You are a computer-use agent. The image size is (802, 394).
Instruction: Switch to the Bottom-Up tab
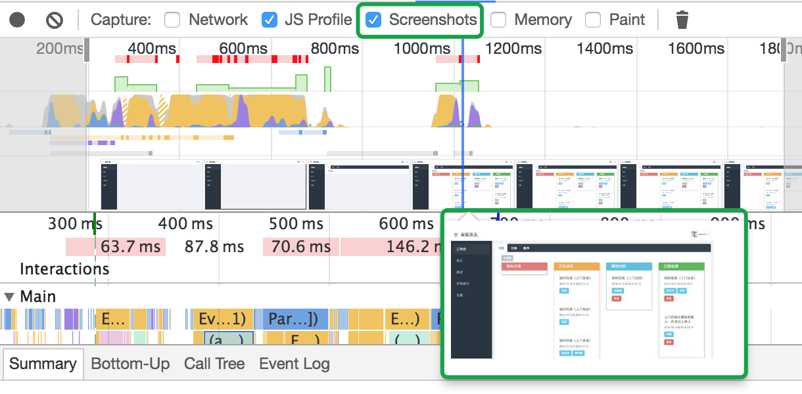[x=130, y=364]
